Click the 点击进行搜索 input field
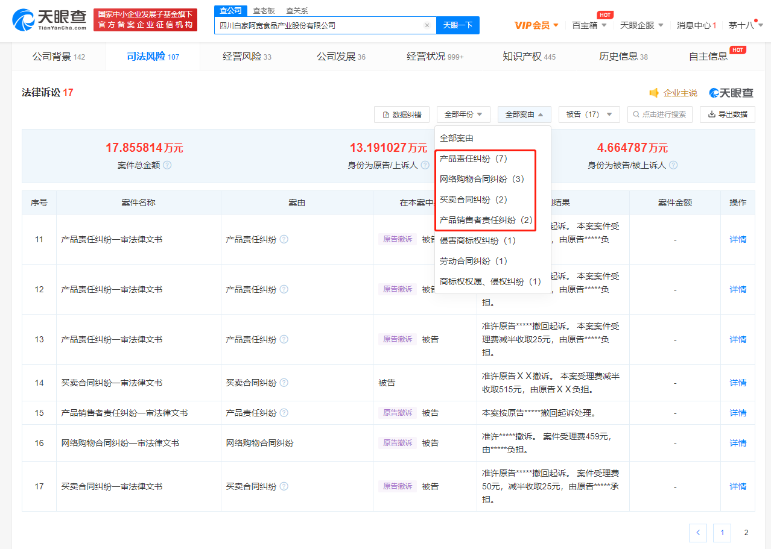771x549 pixels. tap(661, 115)
